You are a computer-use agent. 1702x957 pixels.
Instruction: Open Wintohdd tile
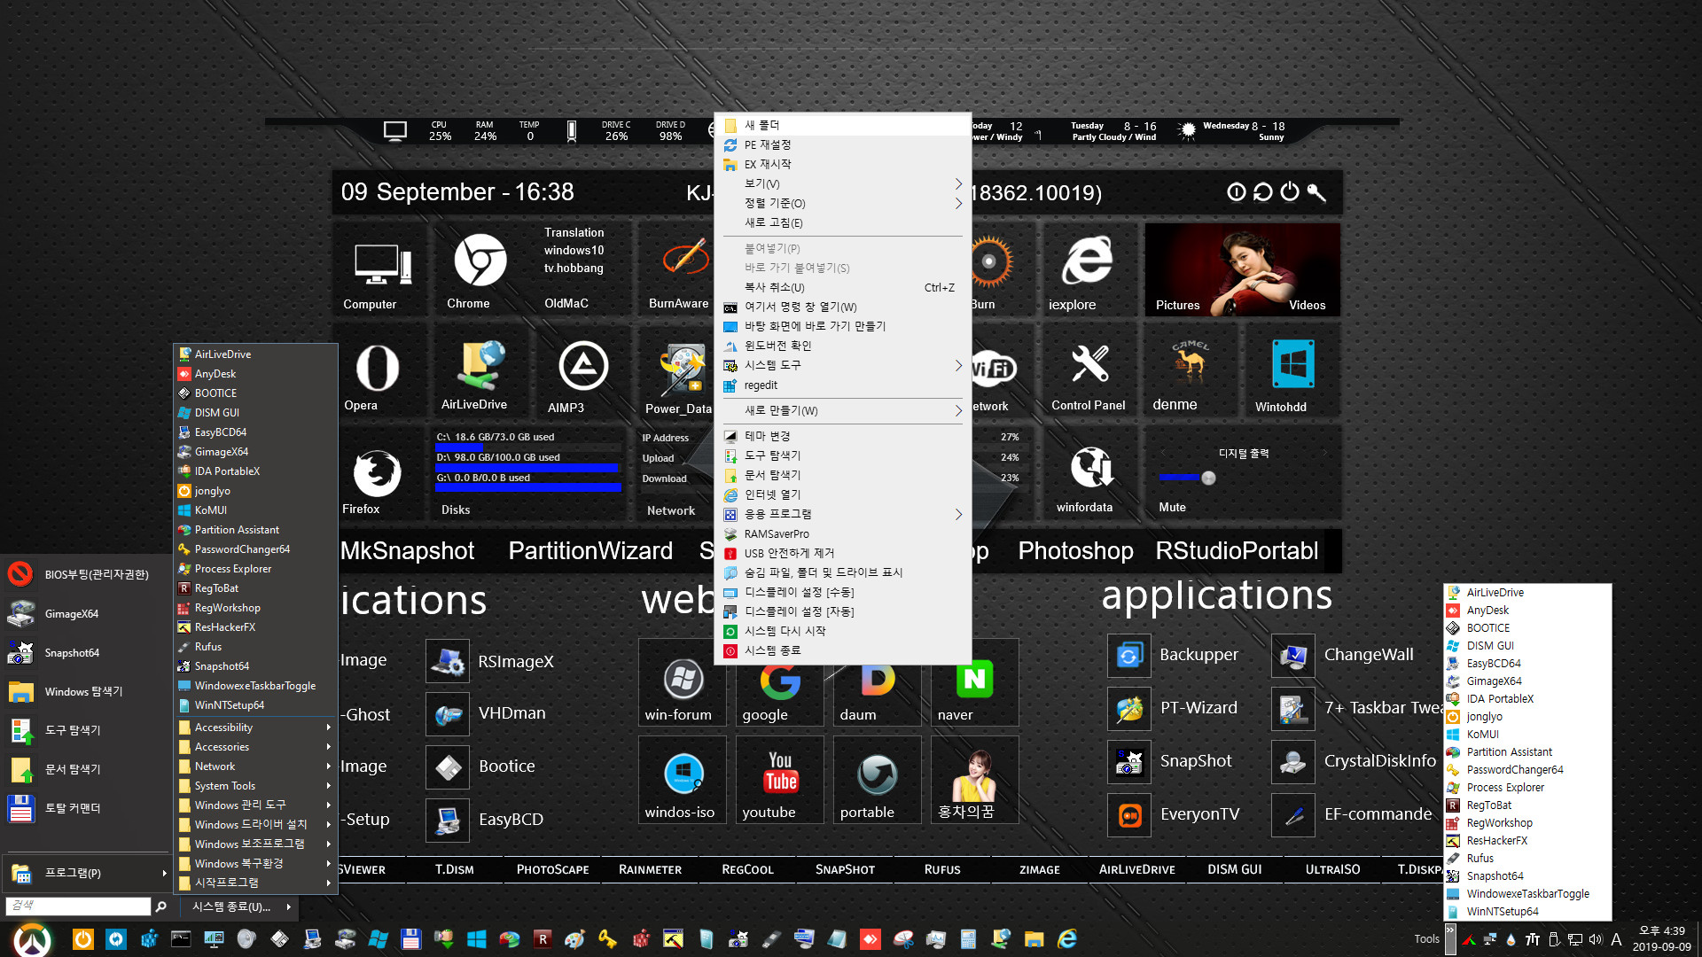click(x=1293, y=363)
